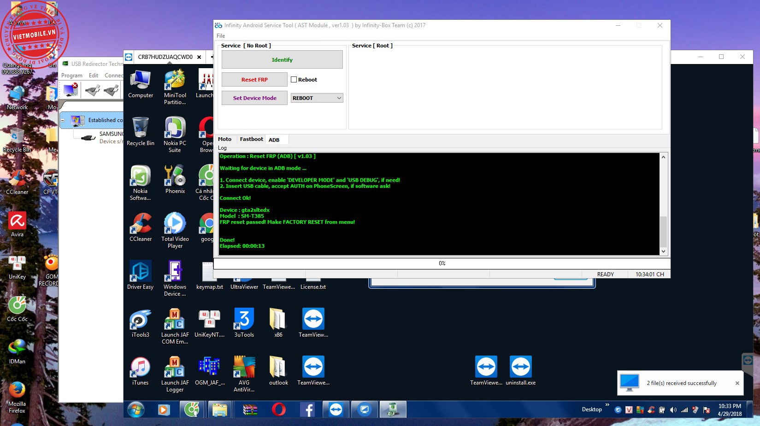Open IDMan icon on local desktop
The height and width of the screenshot is (426, 760).
click(18, 351)
